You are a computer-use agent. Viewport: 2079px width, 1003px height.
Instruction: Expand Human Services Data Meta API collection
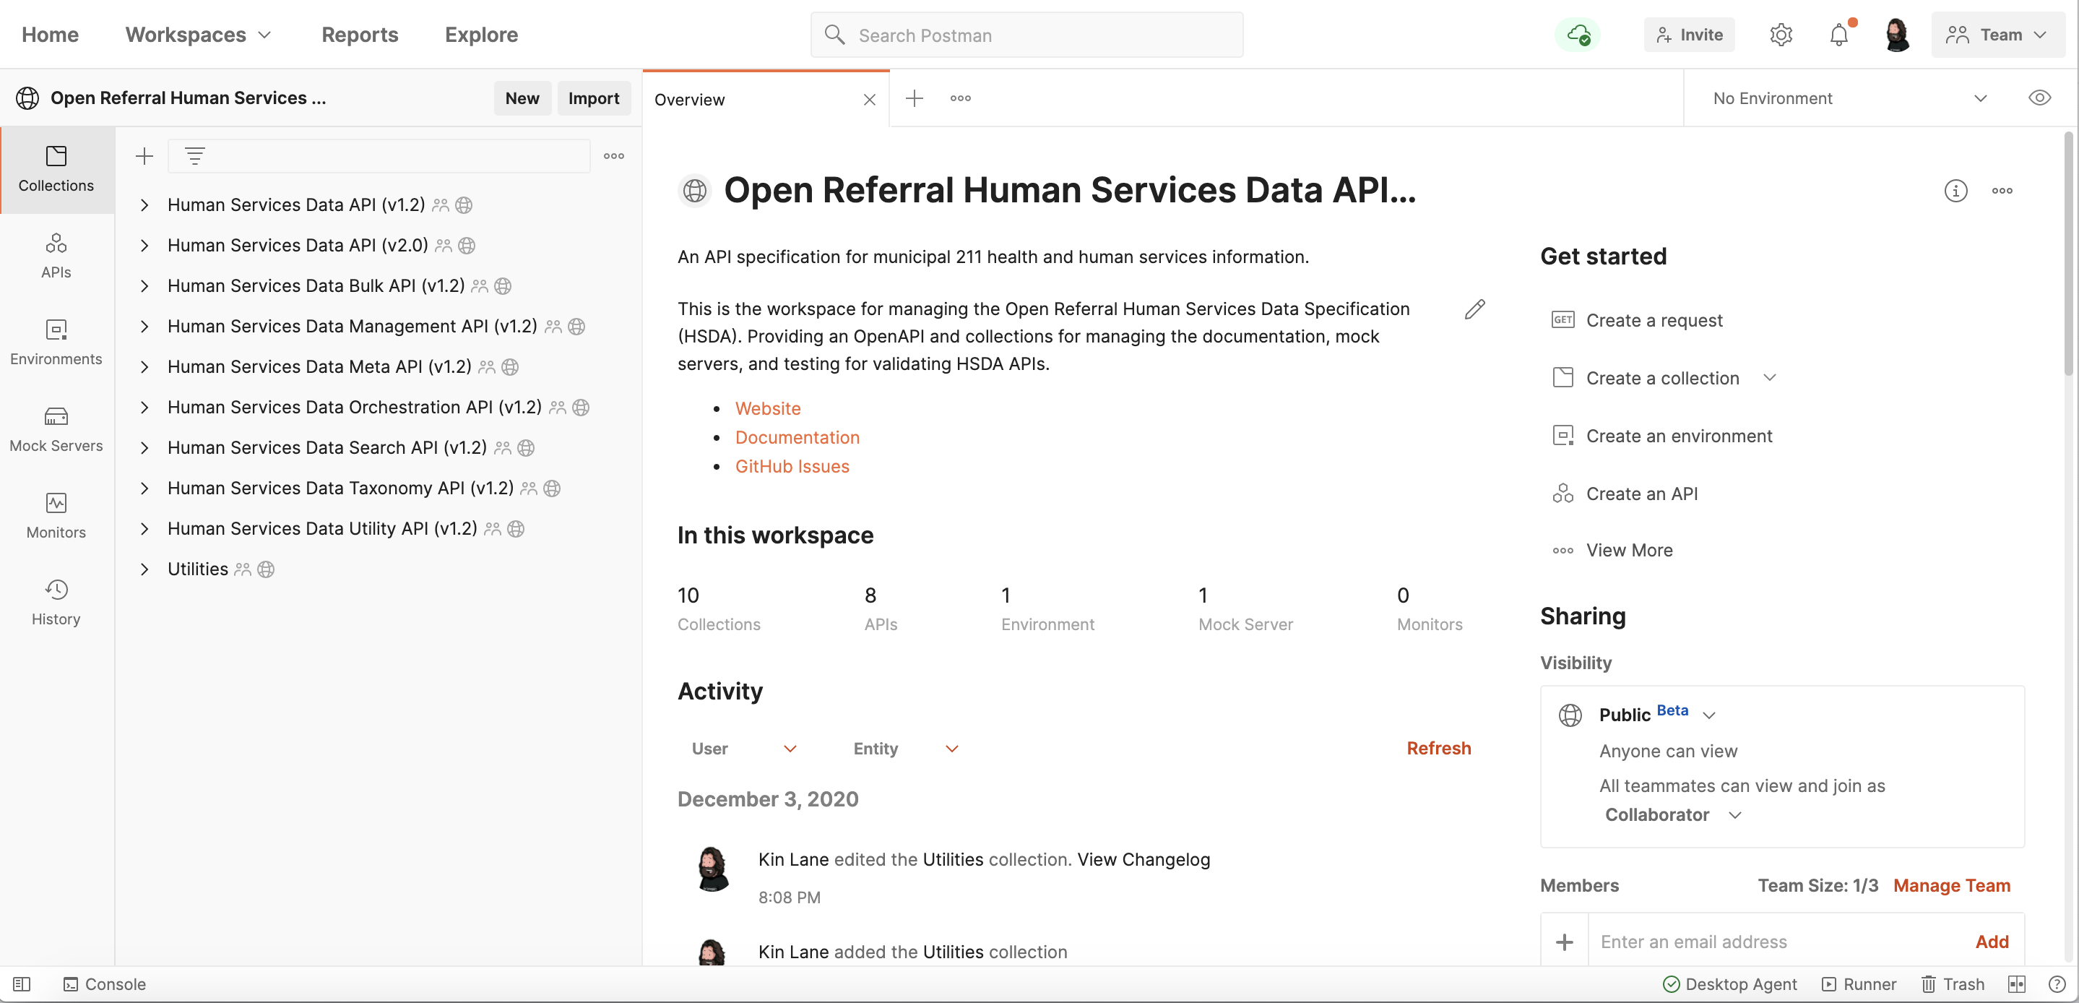click(144, 366)
